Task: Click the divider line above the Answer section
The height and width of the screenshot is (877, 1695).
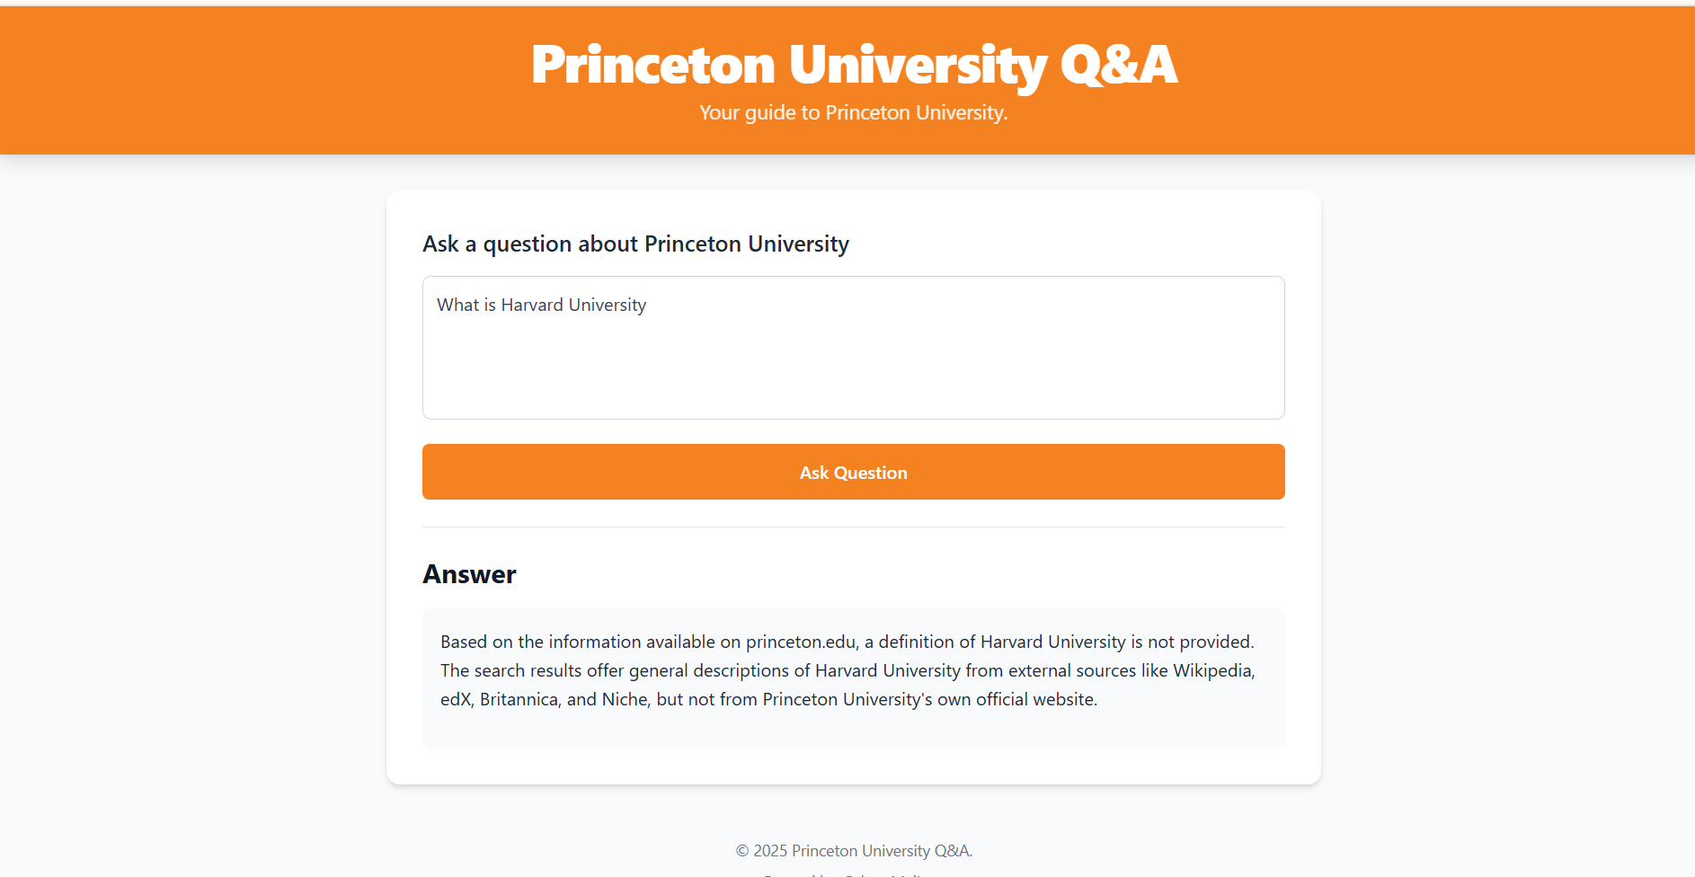Action: coord(853,527)
